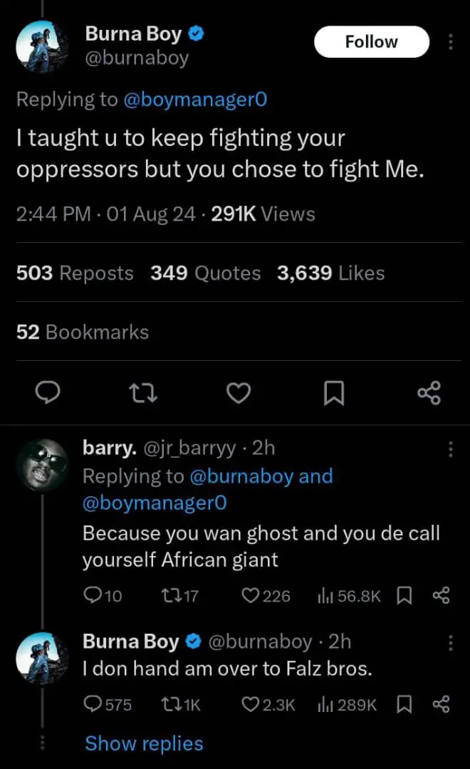Follow Burna Boy
Image resolution: width=470 pixels, height=769 pixels.
(x=371, y=42)
